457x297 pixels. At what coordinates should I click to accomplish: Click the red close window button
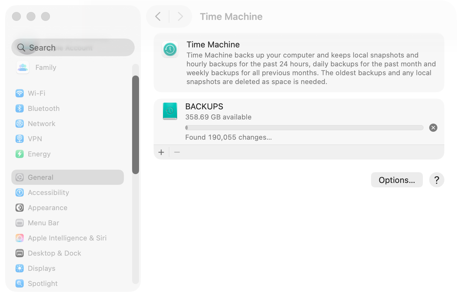[16, 16]
